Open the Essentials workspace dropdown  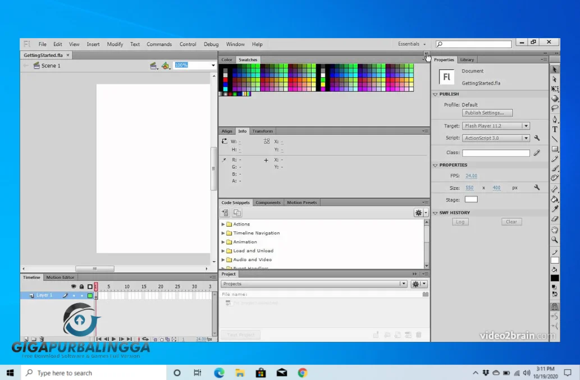(412, 44)
